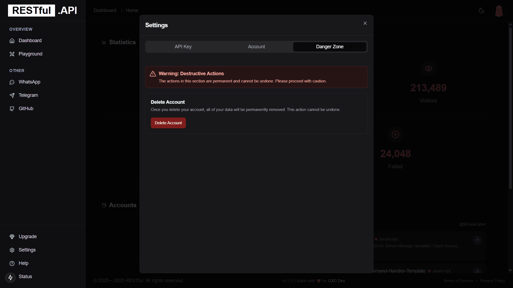This screenshot has width=513, height=288.
Task: Click the Dashboard home icon in sidebar
Action: tap(12, 41)
